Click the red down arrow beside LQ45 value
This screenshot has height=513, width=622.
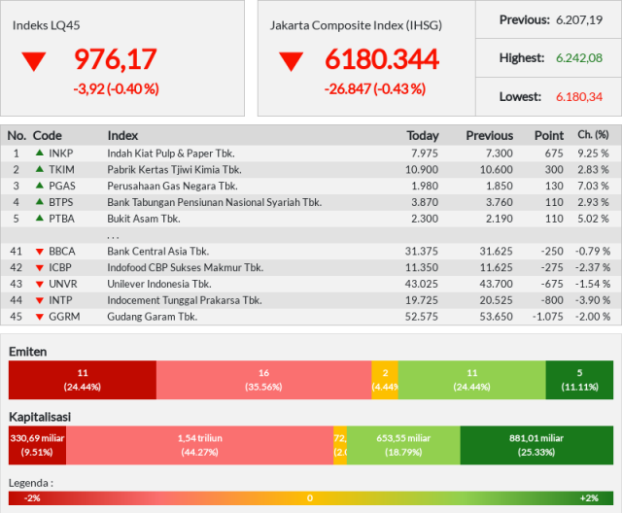34,61
